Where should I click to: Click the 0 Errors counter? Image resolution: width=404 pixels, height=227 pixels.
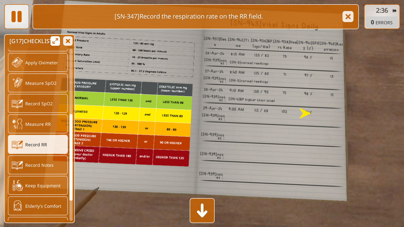click(x=382, y=23)
